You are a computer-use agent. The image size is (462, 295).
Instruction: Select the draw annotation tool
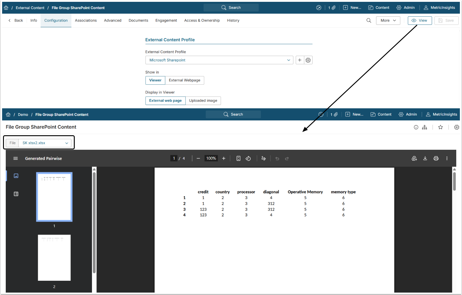[x=264, y=159]
